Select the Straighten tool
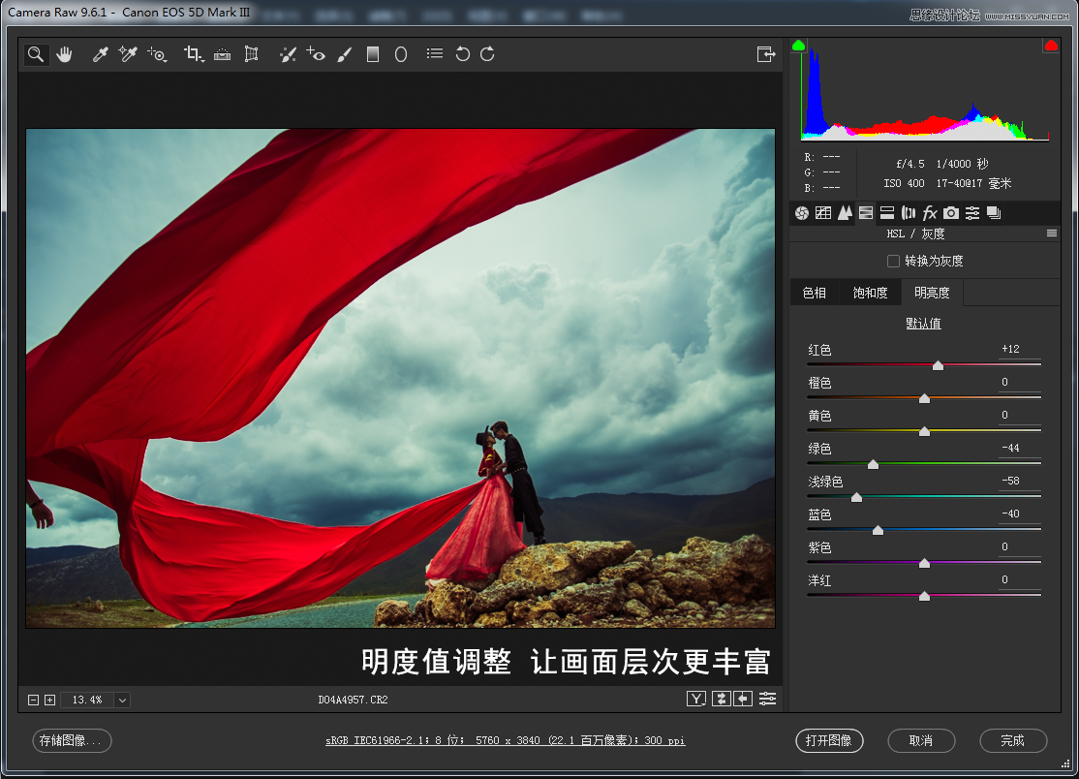This screenshot has height=779, width=1079. (222, 54)
